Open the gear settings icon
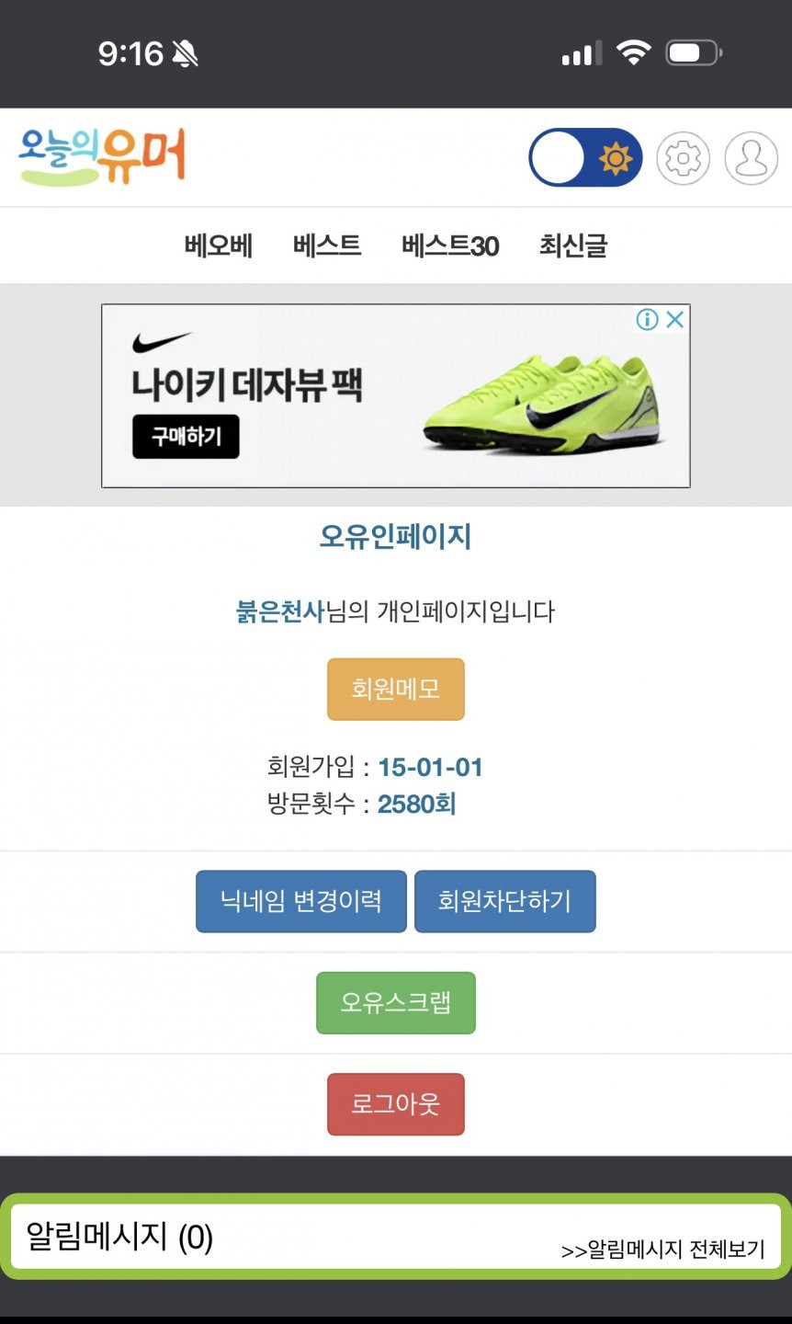This screenshot has width=792, height=1324. (683, 158)
